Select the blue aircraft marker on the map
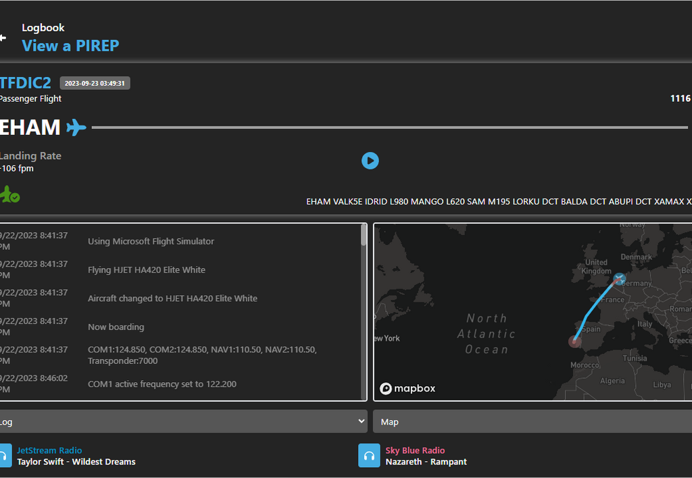Image resolution: width=692 pixels, height=478 pixels. pyautogui.click(x=620, y=278)
